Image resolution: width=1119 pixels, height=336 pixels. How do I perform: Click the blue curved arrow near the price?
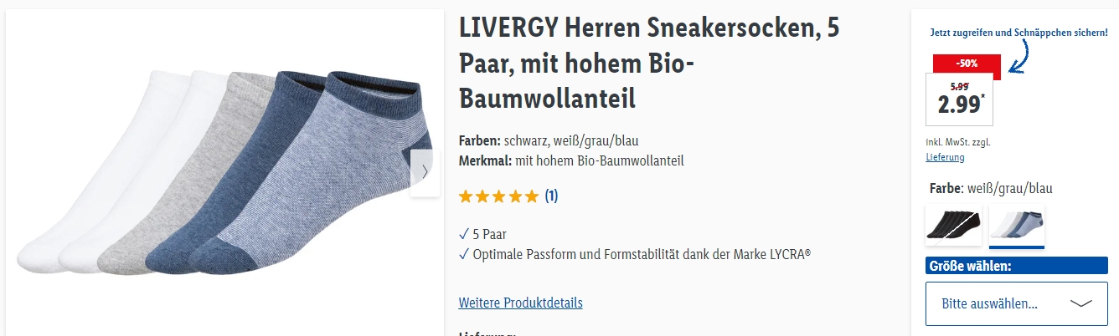click(x=1020, y=57)
